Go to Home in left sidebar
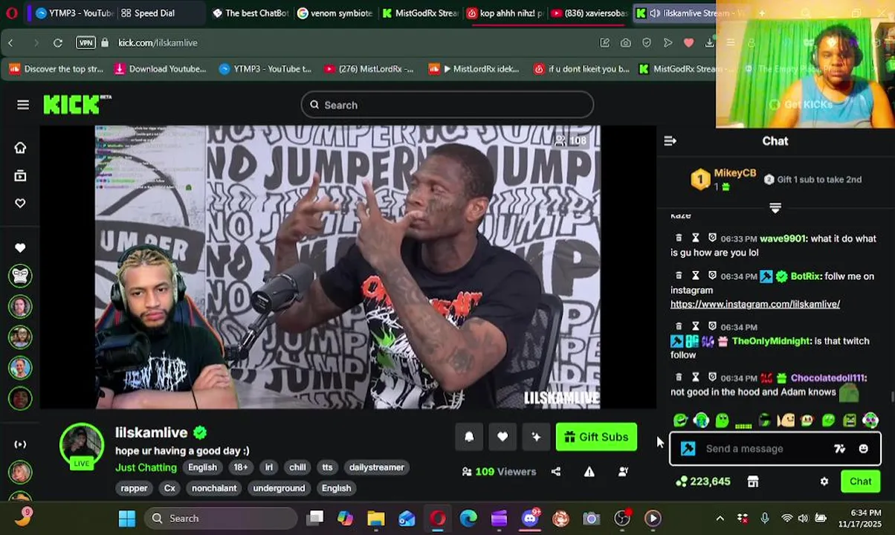 tap(20, 147)
